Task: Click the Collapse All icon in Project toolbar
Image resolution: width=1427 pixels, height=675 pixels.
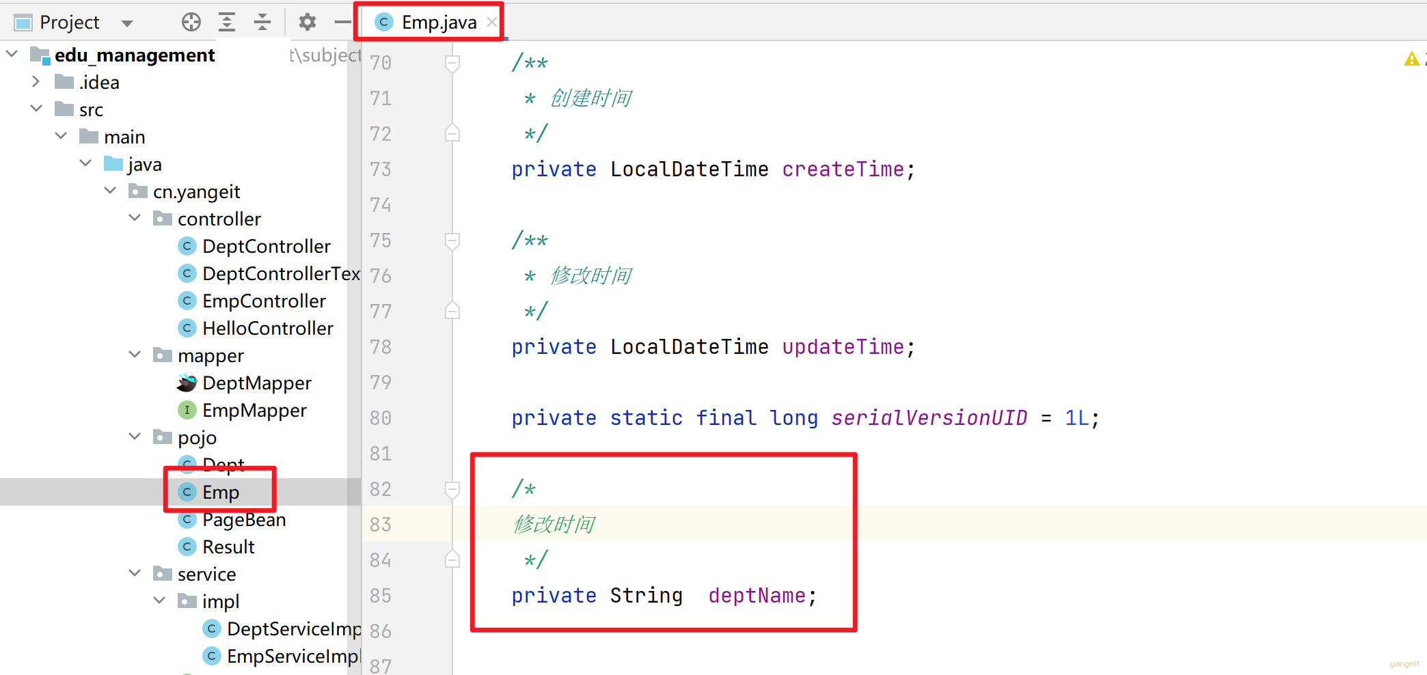Action: (262, 23)
